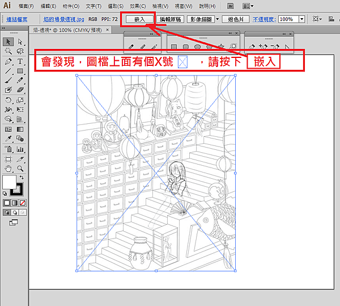Screen dimensions: 340x306
Task: Click the 焰的場景透視.jpg file link
Action: pyautogui.click(x=63, y=19)
